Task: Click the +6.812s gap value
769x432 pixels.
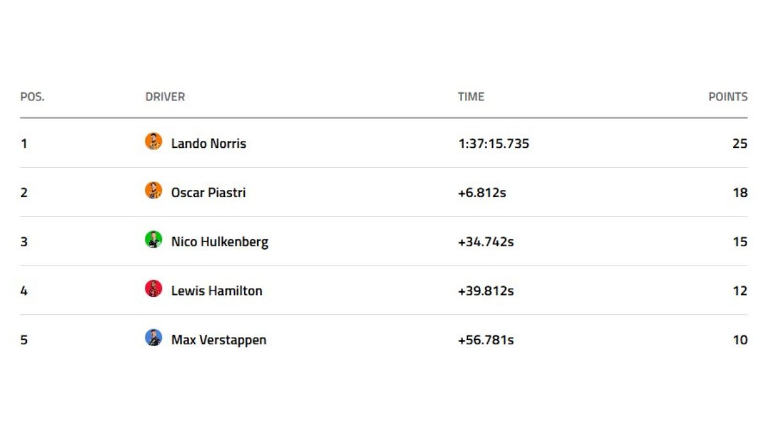Action: click(482, 193)
